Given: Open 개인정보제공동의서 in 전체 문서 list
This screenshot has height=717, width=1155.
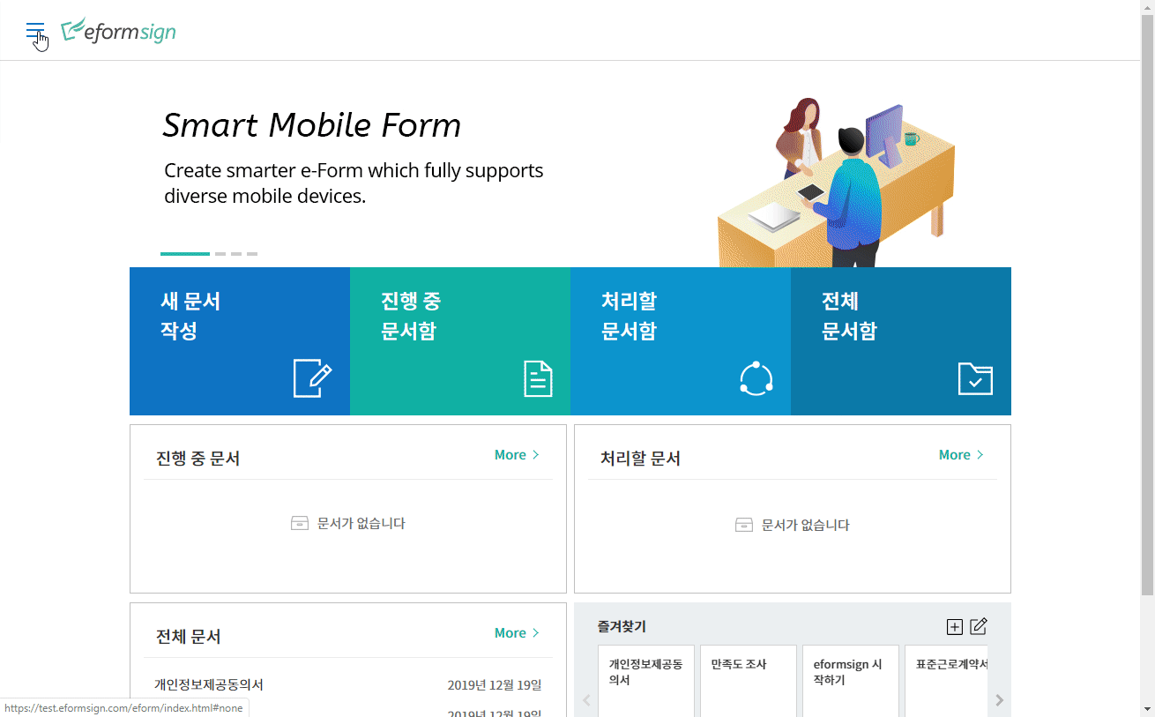Looking at the screenshot, I should 209,684.
